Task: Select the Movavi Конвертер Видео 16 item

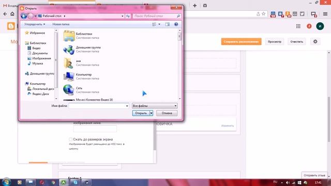Action: [94, 100]
